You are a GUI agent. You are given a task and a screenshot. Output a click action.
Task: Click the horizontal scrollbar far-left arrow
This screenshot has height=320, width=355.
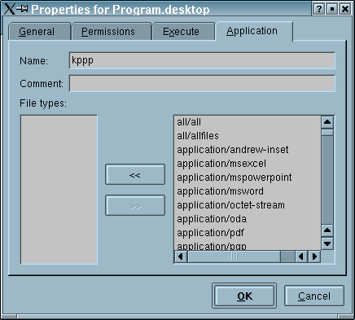(181, 256)
